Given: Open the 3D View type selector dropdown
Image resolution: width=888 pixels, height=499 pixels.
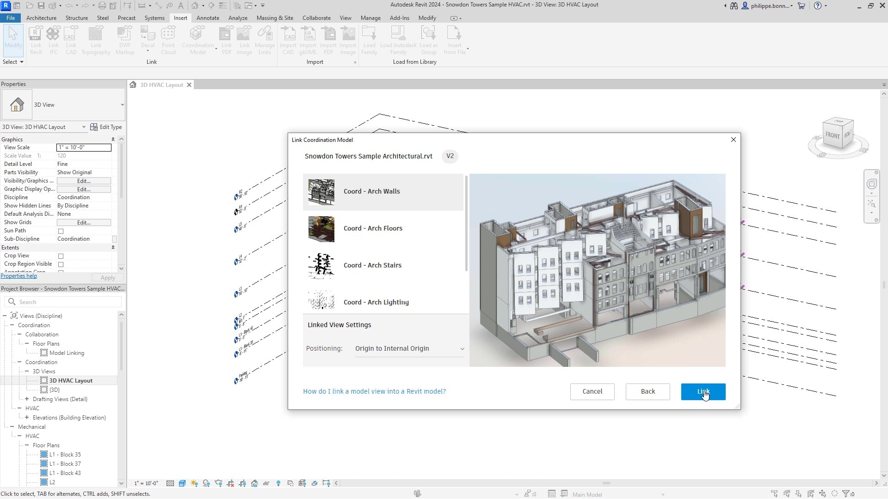Looking at the screenshot, I should 122,105.
